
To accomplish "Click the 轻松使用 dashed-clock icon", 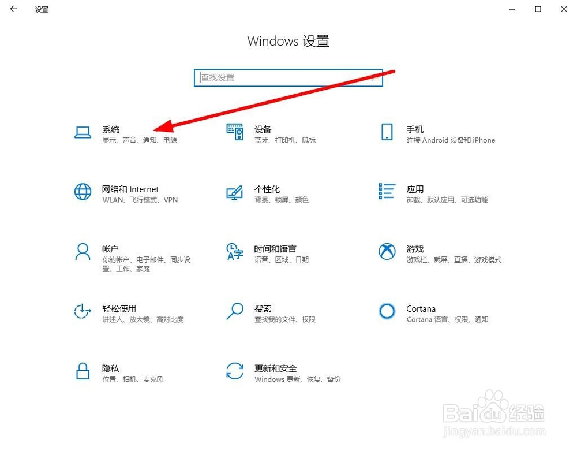I will [x=83, y=311].
